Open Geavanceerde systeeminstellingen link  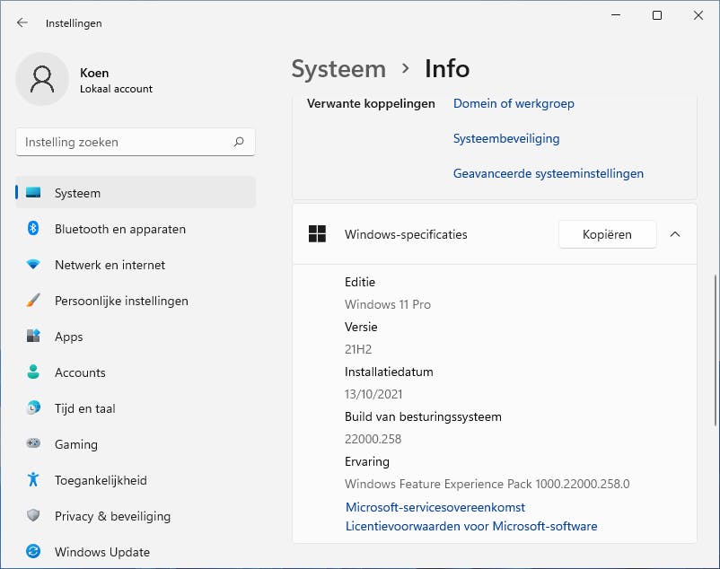pos(548,173)
